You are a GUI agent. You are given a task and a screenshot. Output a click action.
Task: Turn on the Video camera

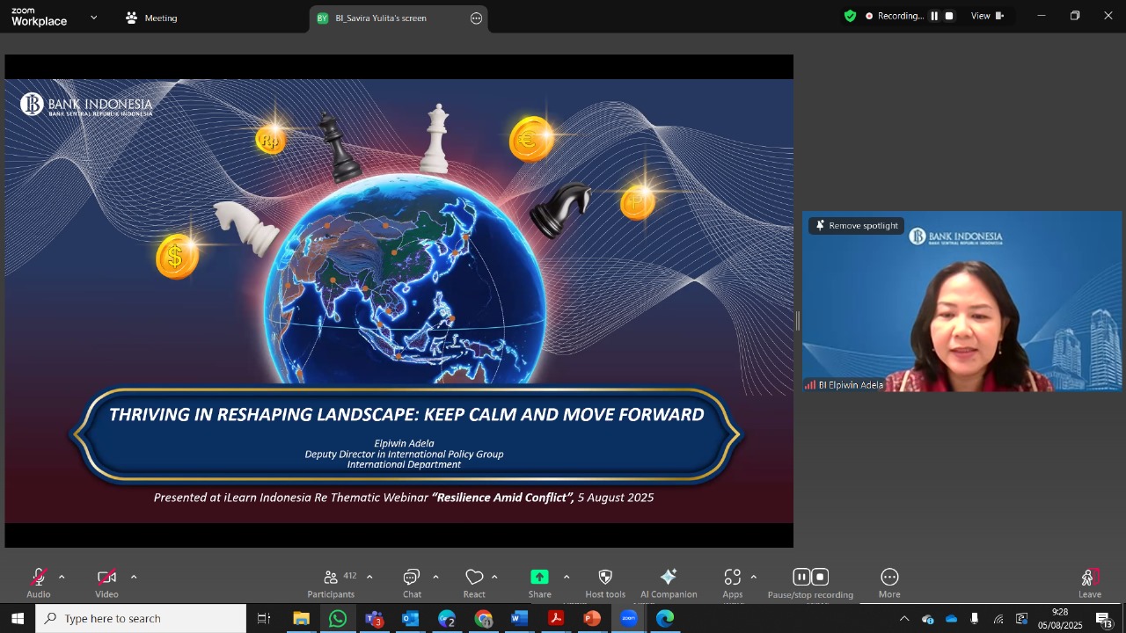pos(106,583)
